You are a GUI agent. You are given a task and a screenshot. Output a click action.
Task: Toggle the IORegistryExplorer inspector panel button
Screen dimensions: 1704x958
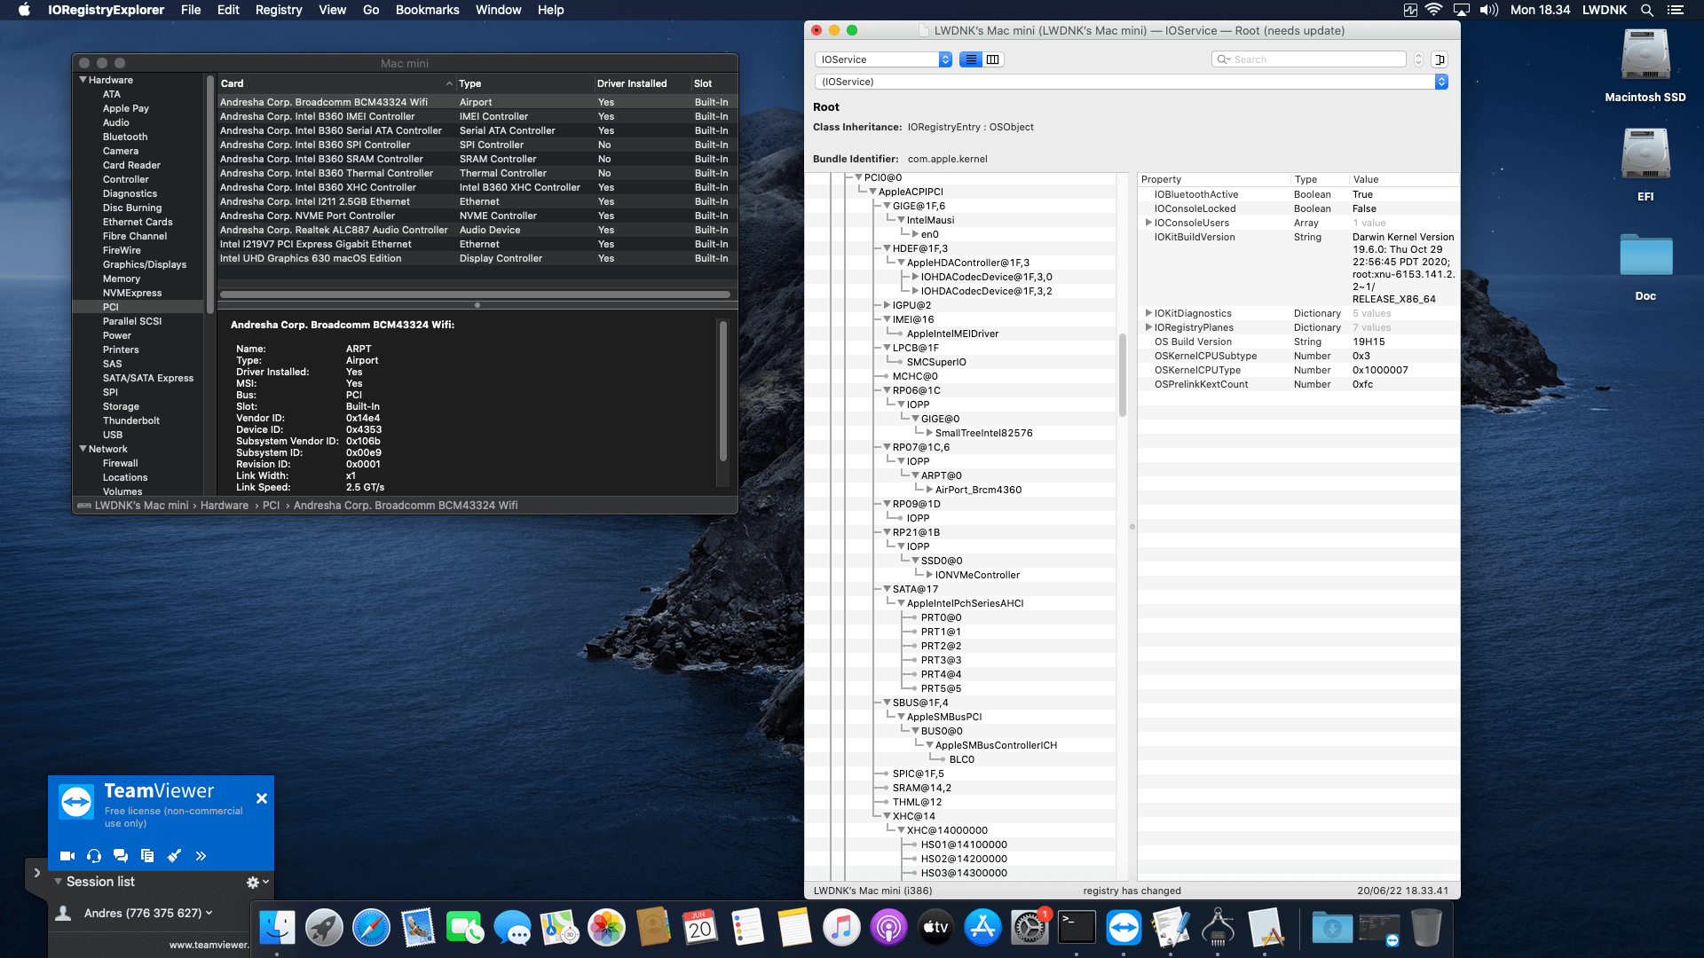1440,59
